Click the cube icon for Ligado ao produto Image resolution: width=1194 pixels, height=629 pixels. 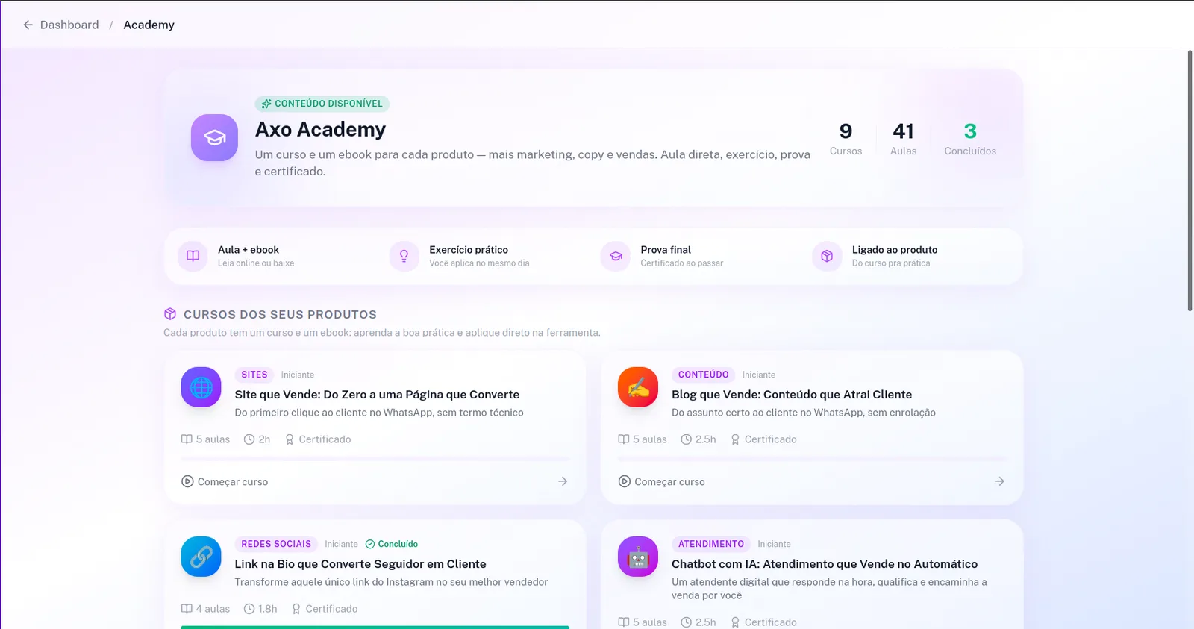[x=827, y=256]
